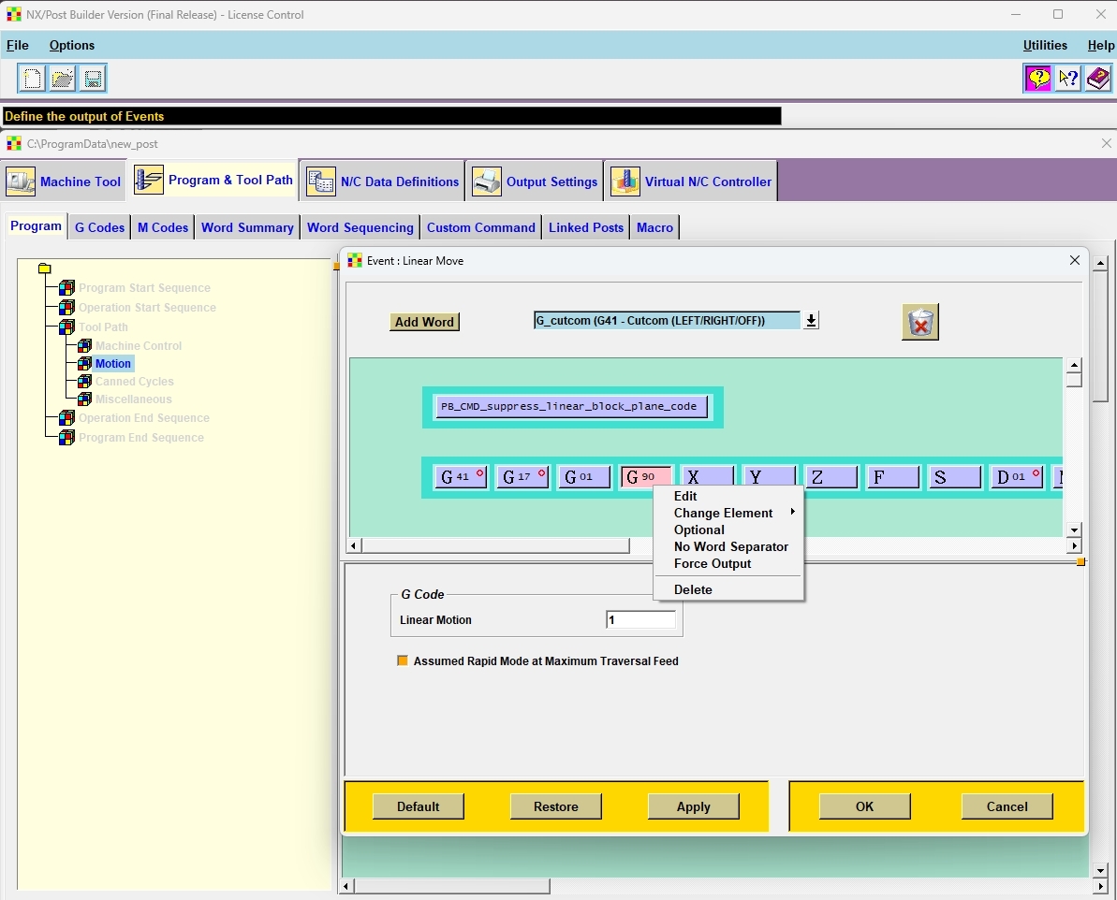Open the Utilities menu
1117x900 pixels.
pyautogui.click(x=1045, y=45)
